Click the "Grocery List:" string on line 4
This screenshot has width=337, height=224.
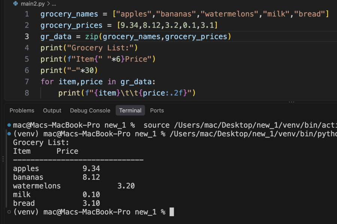pos(100,48)
